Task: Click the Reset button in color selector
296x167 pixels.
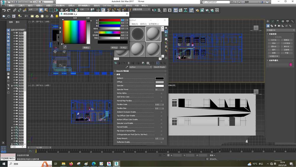Action: [x=86, y=47]
